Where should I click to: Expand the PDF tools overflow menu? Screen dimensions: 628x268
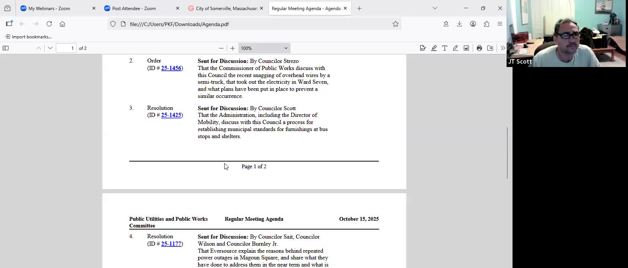(x=503, y=48)
